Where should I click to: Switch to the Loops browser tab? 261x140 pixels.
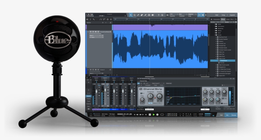(x=228, y=19)
